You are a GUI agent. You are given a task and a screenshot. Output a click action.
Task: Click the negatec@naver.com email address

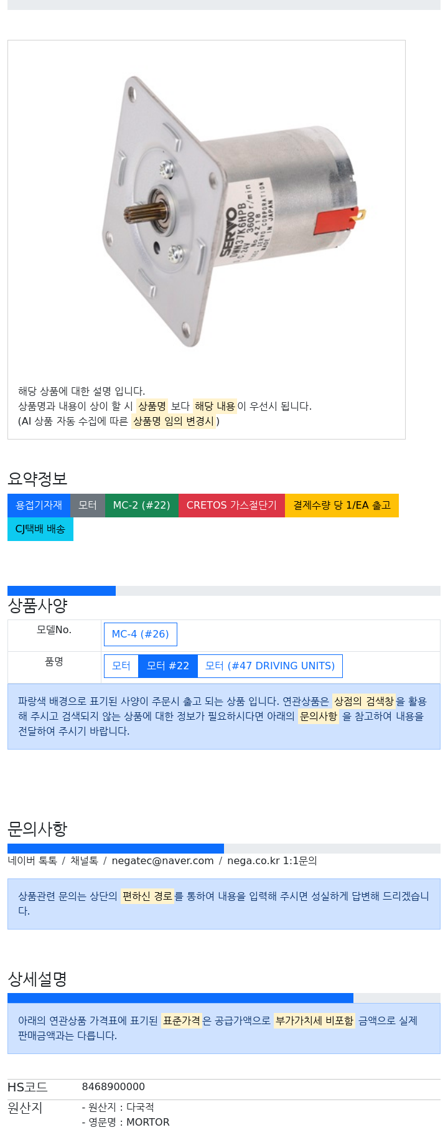[x=162, y=860]
